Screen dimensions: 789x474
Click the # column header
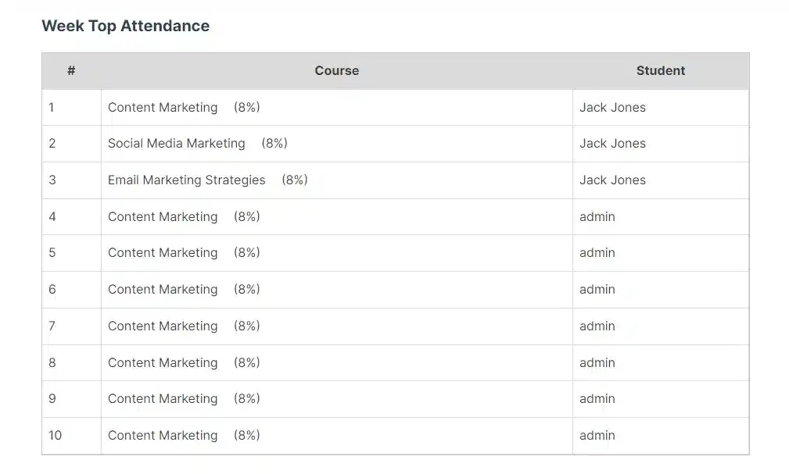(x=71, y=70)
